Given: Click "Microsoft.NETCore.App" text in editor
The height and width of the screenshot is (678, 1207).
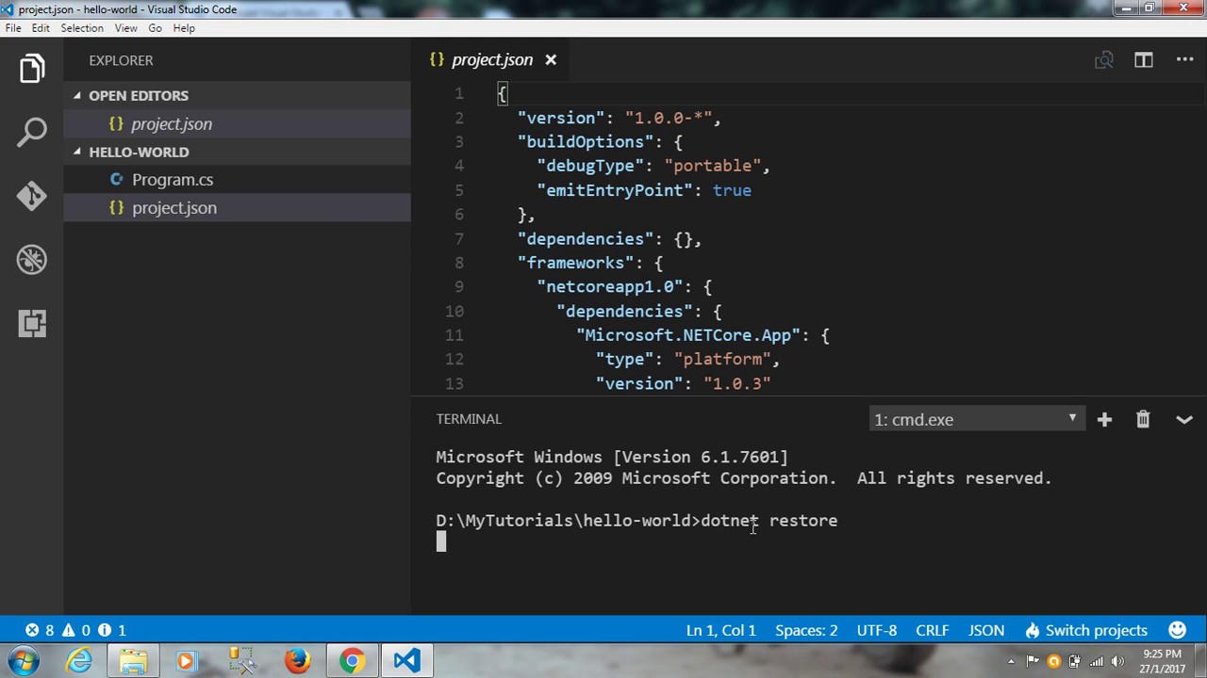Looking at the screenshot, I should click(x=687, y=335).
